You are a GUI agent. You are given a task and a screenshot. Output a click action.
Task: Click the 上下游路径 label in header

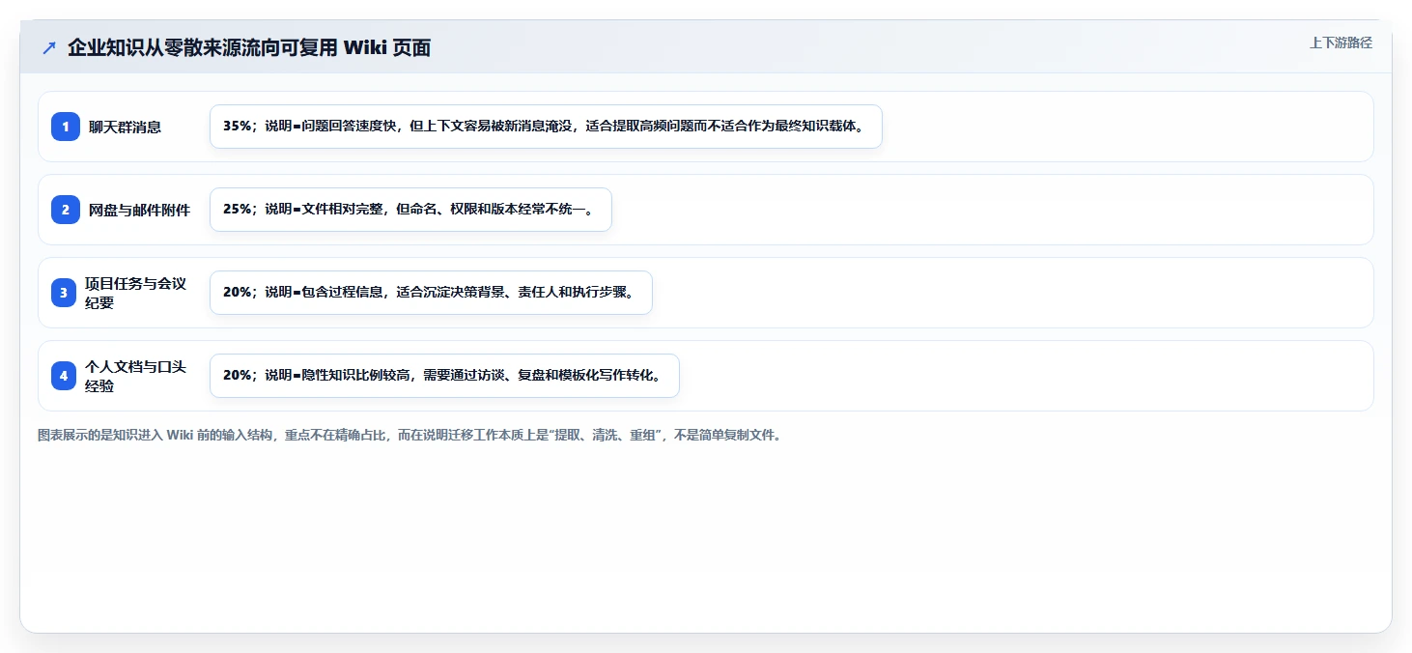(x=1341, y=43)
